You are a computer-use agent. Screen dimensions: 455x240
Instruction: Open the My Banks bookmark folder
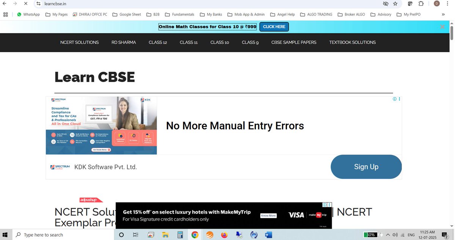click(211, 14)
